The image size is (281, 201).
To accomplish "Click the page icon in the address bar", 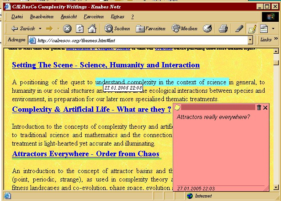I will point(32,40).
